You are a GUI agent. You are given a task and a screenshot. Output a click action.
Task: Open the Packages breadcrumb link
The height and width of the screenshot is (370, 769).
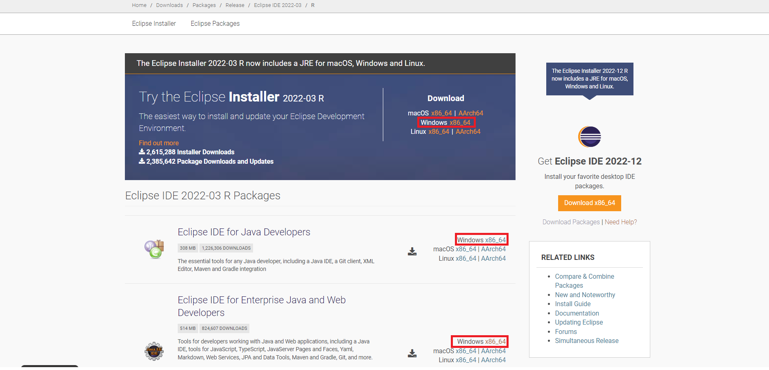[204, 5]
